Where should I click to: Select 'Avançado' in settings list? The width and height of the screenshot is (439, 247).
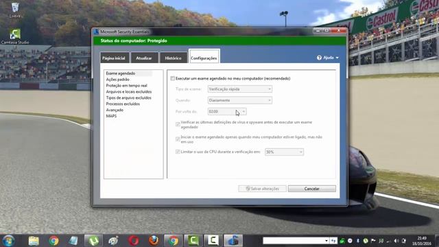point(115,110)
